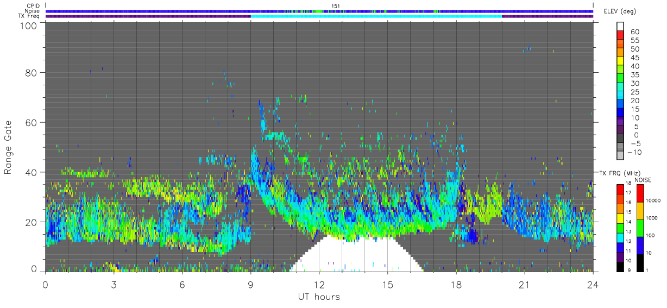Image resolution: width=667 pixels, height=308 pixels.
Task: Click x-axis tick label '15'
Action: pos(388,284)
